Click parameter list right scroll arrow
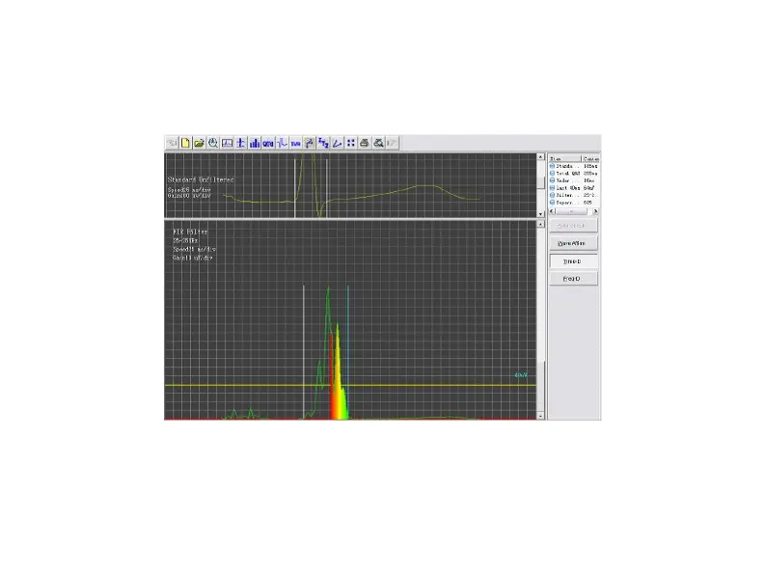 tap(595, 211)
